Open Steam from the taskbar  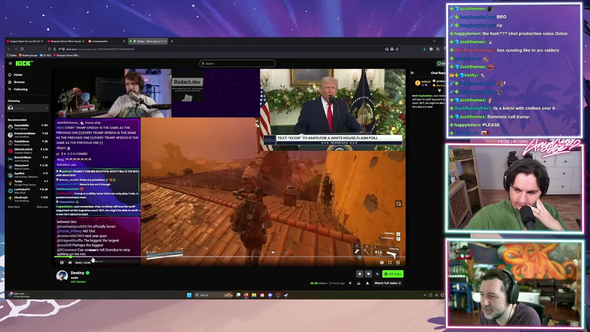[286, 295]
